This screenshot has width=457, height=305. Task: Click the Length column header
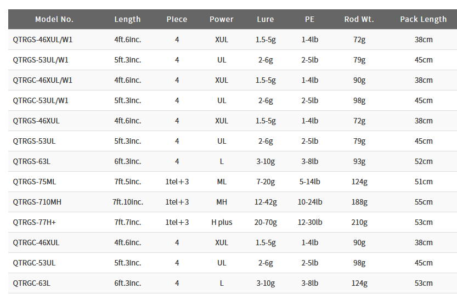click(x=127, y=19)
